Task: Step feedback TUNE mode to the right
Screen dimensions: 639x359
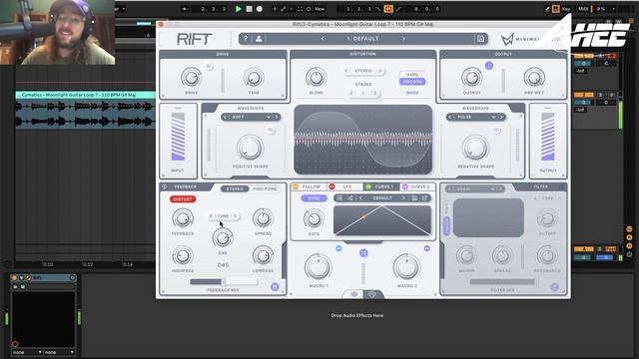Action: (236, 216)
